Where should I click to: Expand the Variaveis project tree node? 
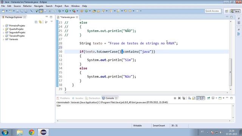[3, 39]
